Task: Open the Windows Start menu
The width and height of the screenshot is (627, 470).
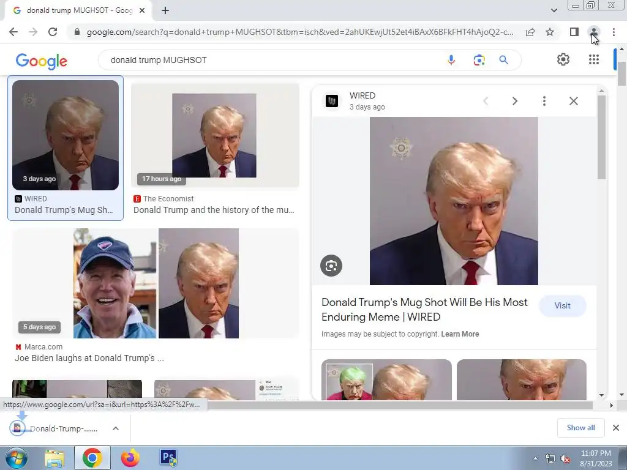Action: [x=16, y=458]
